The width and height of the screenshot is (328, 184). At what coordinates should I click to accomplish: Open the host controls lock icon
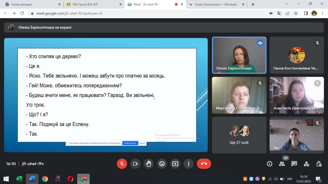(x=319, y=164)
